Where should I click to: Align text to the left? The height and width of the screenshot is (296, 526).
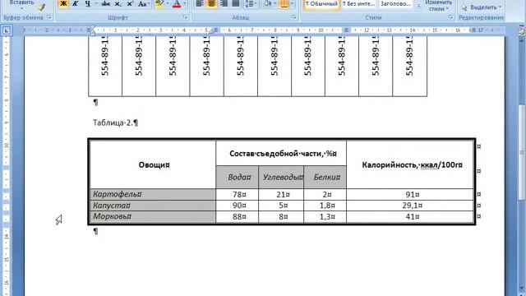(200, 3)
